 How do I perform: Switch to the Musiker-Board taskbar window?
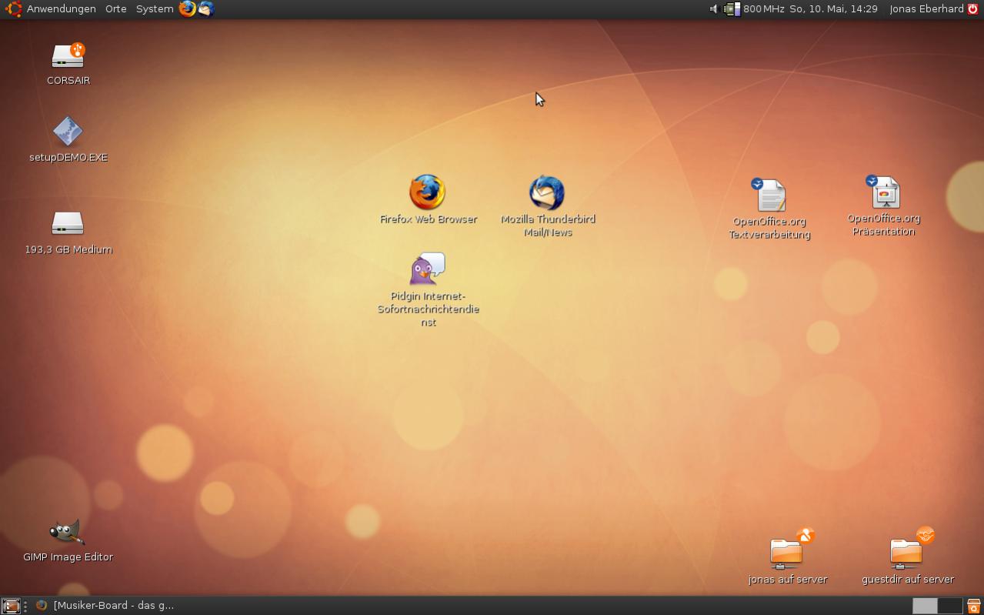click(105, 606)
